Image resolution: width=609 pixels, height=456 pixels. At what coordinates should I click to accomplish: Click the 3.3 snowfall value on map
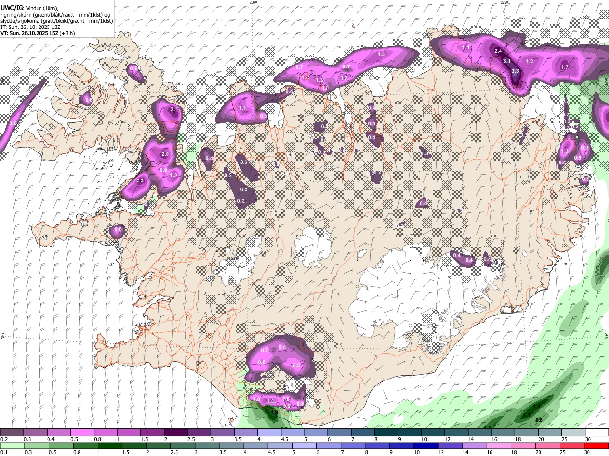pos(515,71)
